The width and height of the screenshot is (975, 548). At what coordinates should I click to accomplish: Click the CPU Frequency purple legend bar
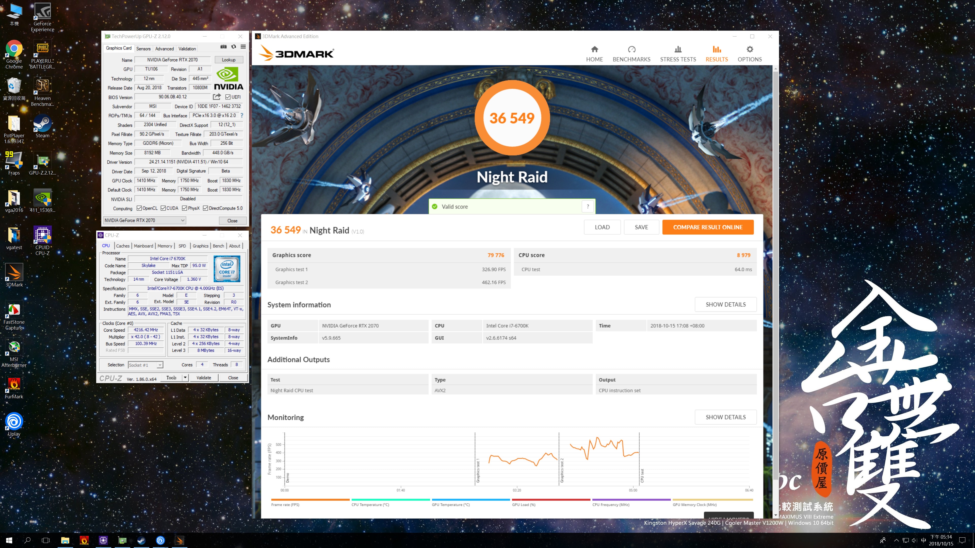click(631, 500)
